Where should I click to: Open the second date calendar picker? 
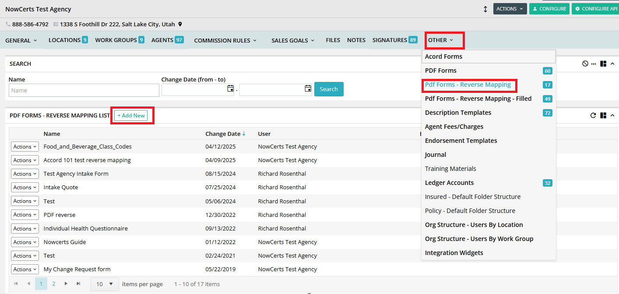point(308,89)
